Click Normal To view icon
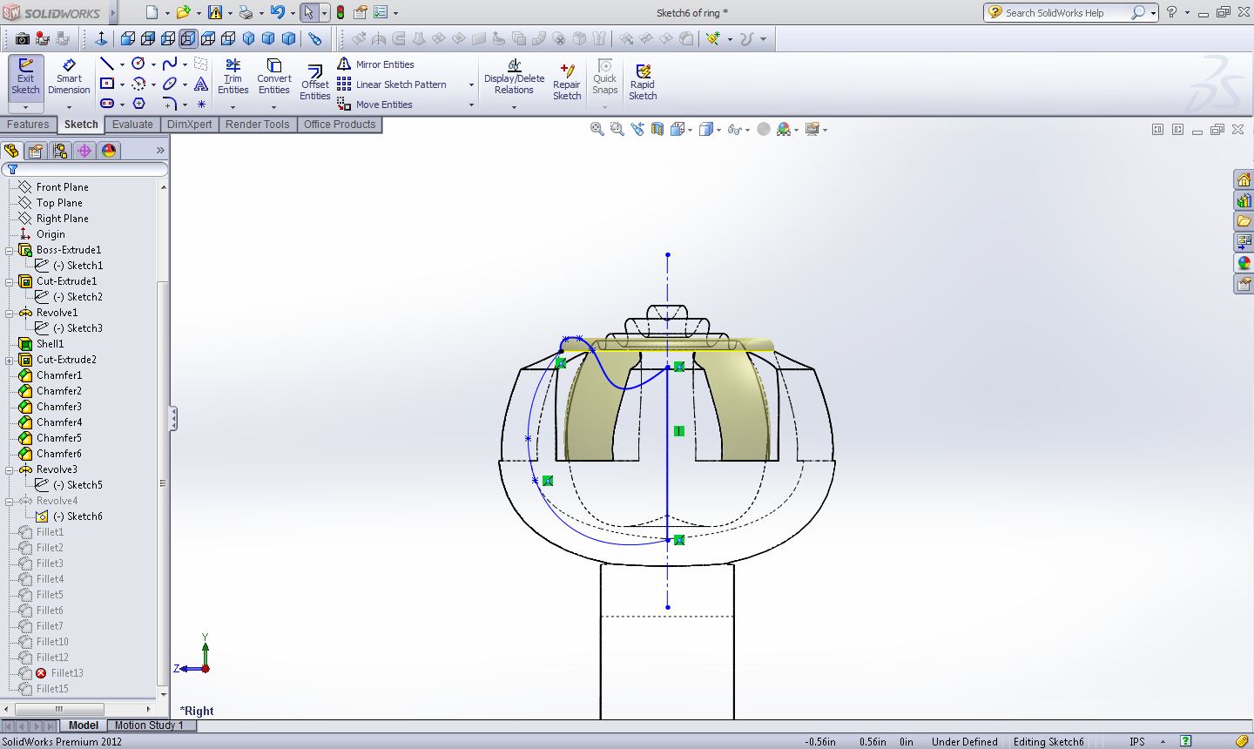1254x749 pixels. [x=101, y=38]
